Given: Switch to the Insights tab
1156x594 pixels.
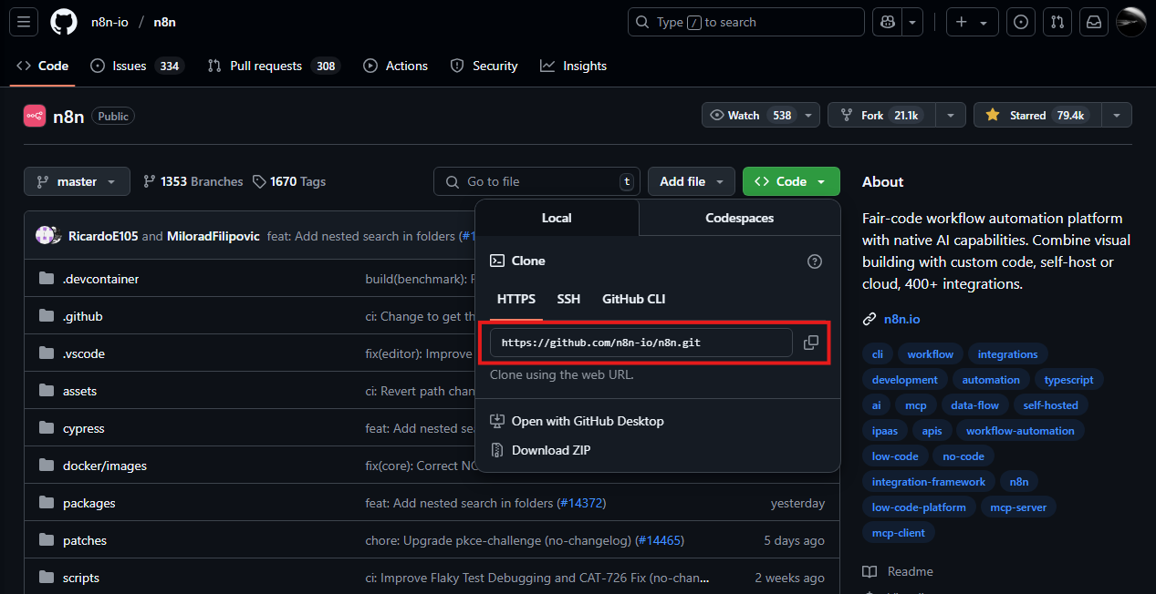Looking at the screenshot, I should pyautogui.click(x=573, y=66).
